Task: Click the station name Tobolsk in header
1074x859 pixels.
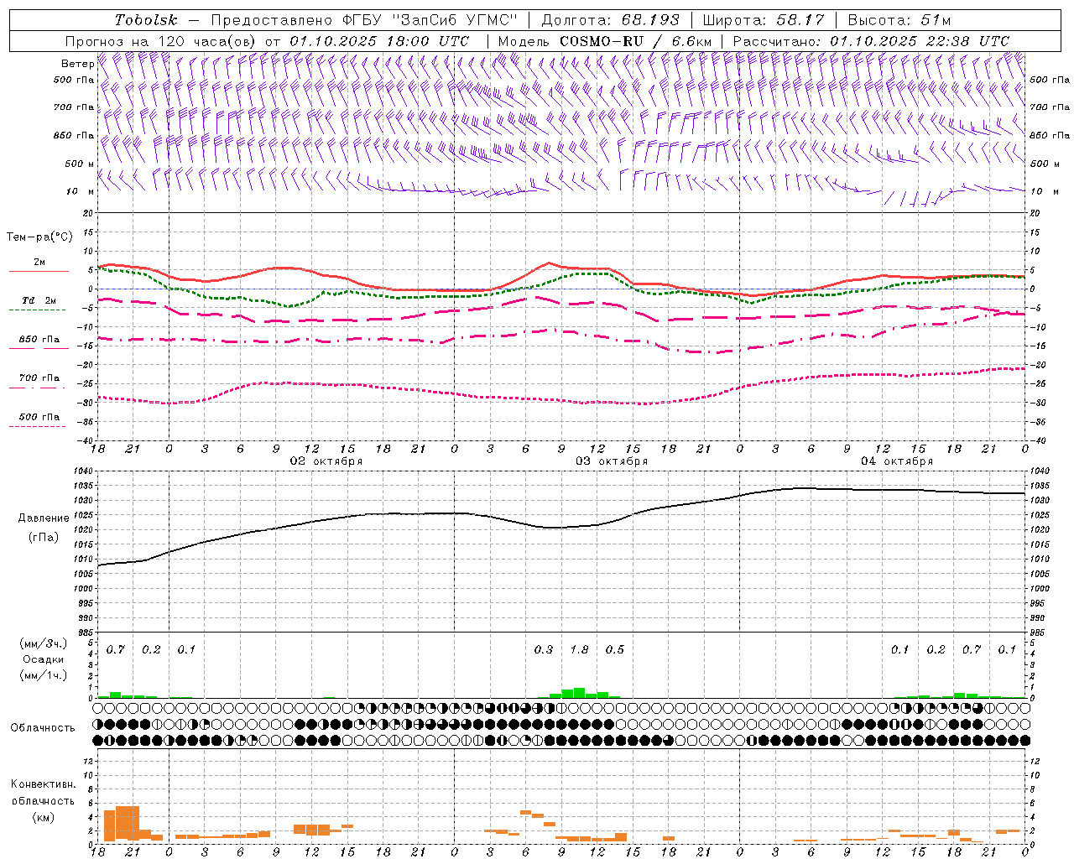Action: [146, 20]
